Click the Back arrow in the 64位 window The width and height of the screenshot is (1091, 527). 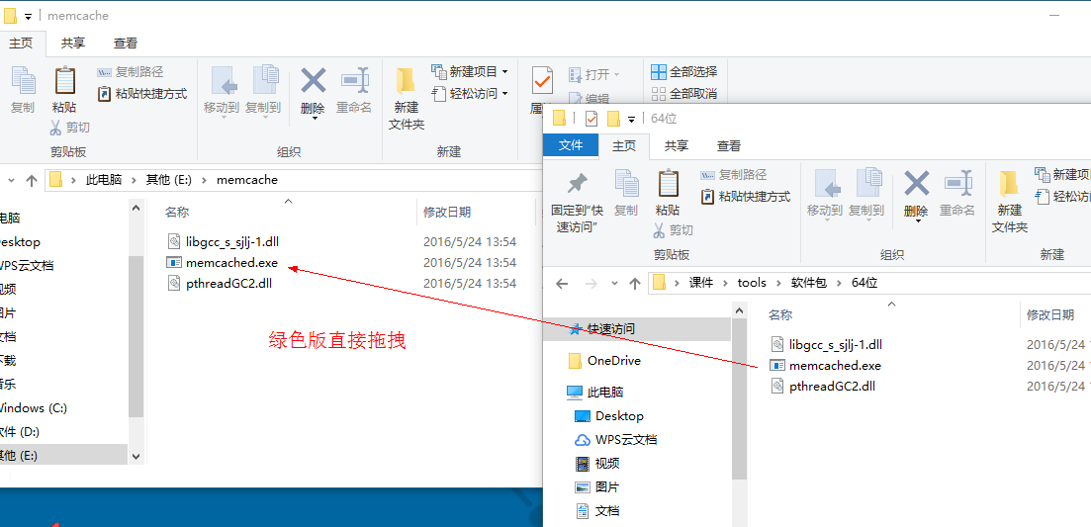point(562,283)
